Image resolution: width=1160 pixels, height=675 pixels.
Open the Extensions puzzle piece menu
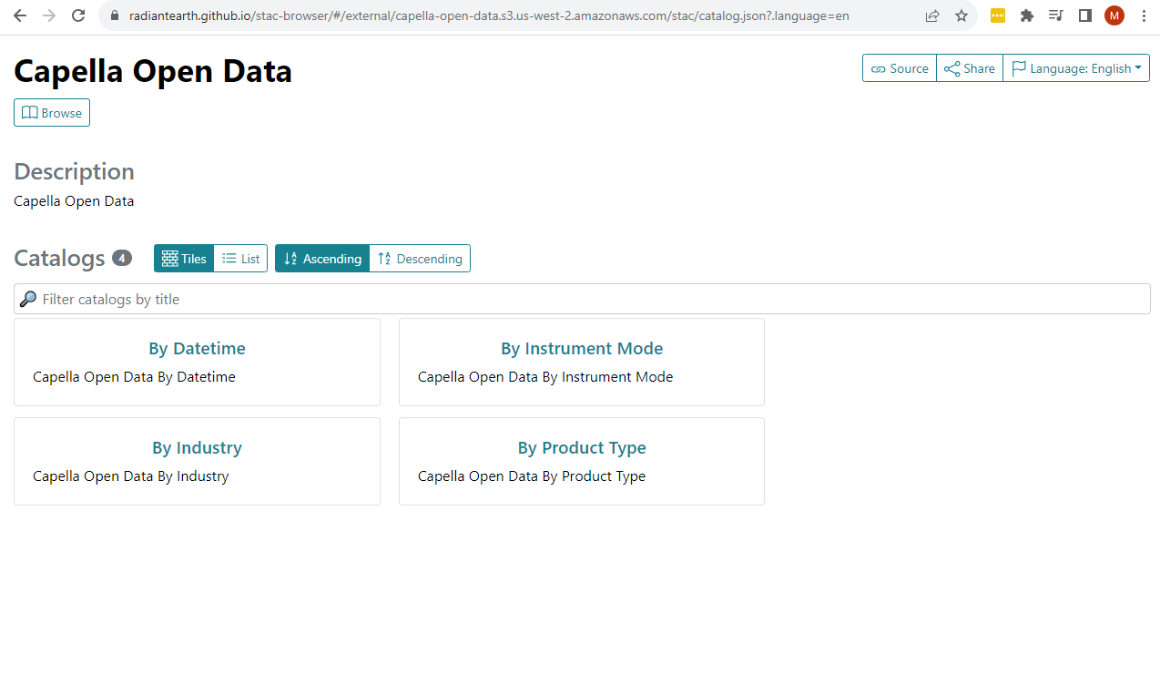(1027, 15)
